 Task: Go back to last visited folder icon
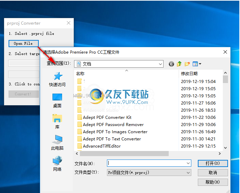point(171,64)
